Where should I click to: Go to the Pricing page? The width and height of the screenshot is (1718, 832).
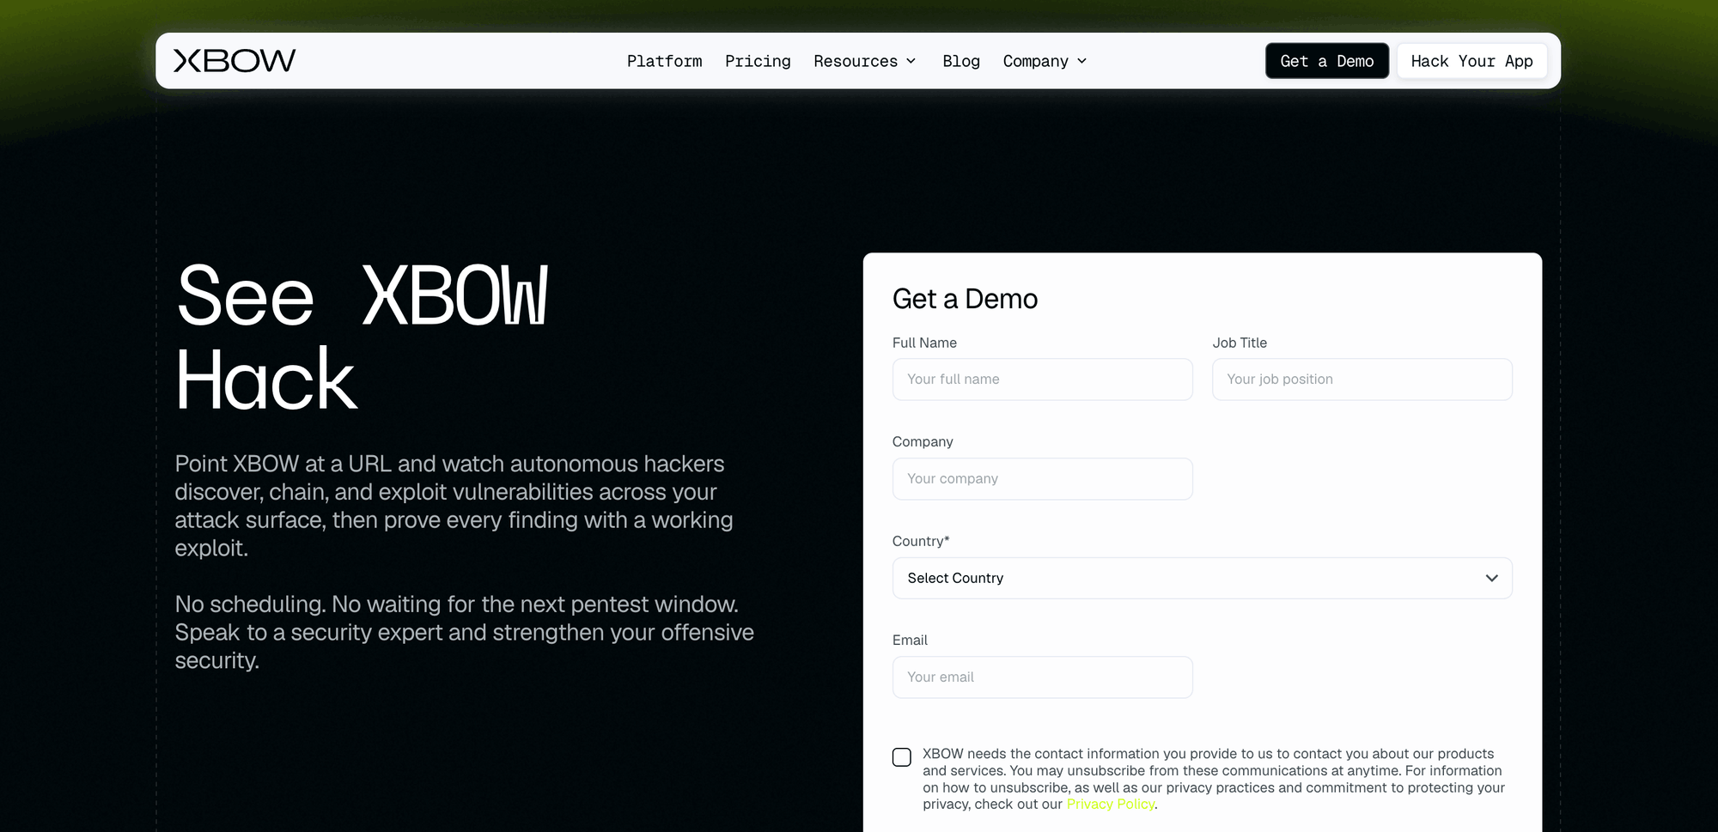758,61
